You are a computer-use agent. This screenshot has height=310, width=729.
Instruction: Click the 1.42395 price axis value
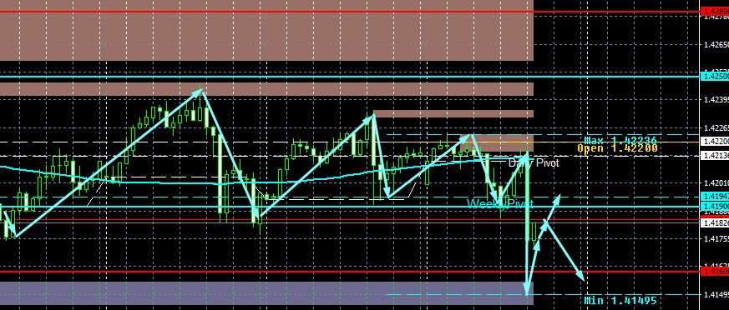tap(716, 99)
